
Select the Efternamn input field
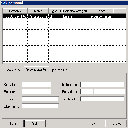point(40,106)
